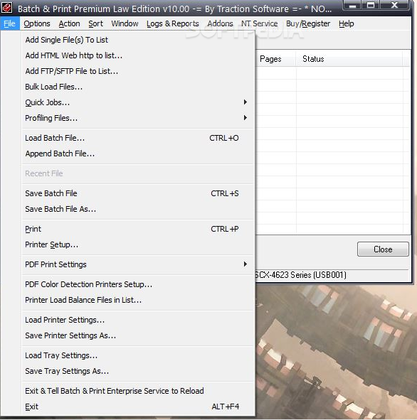417x420 pixels.
Task: Open Printer Setup
Action: coord(138,244)
